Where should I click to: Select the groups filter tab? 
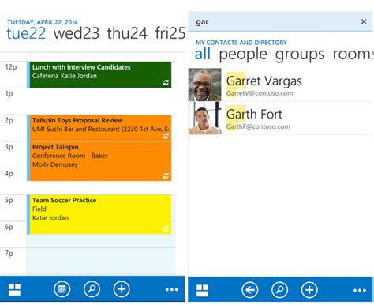tap(300, 55)
